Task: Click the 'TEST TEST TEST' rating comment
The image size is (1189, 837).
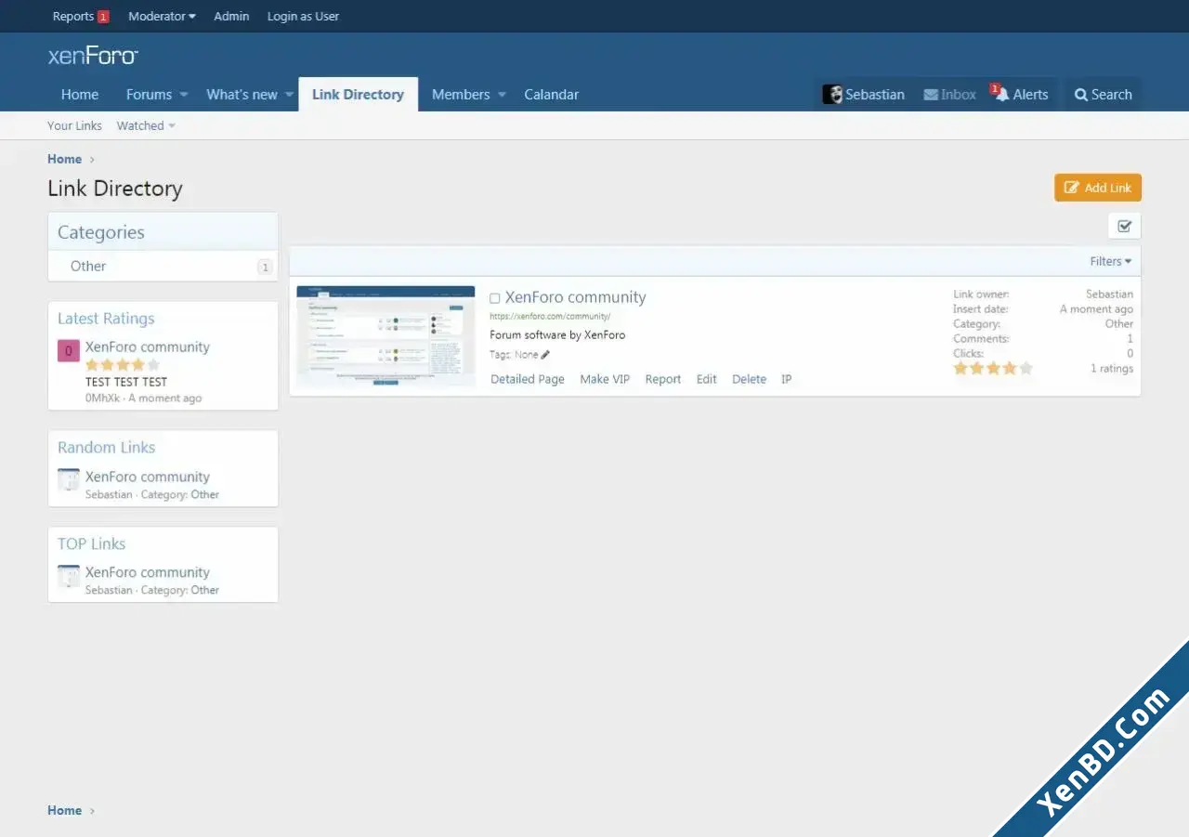Action: point(126,382)
